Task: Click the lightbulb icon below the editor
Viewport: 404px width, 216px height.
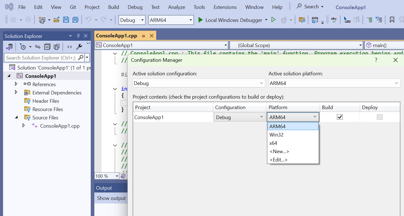Action: [x=123, y=176]
